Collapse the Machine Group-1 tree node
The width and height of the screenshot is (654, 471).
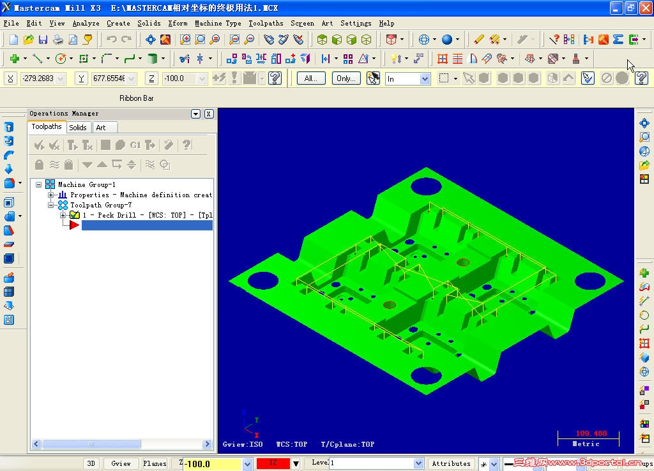39,184
